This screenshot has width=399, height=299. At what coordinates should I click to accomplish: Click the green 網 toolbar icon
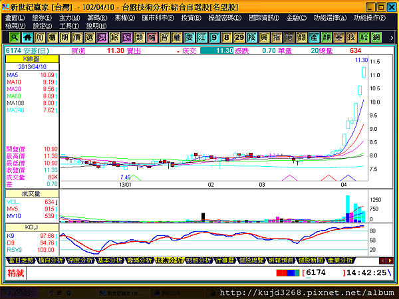pyautogui.click(x=376, y=38)
